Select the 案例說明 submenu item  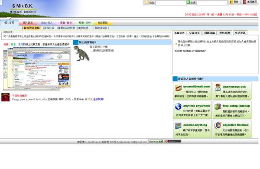pyautogui.click(x=83, y=28)
